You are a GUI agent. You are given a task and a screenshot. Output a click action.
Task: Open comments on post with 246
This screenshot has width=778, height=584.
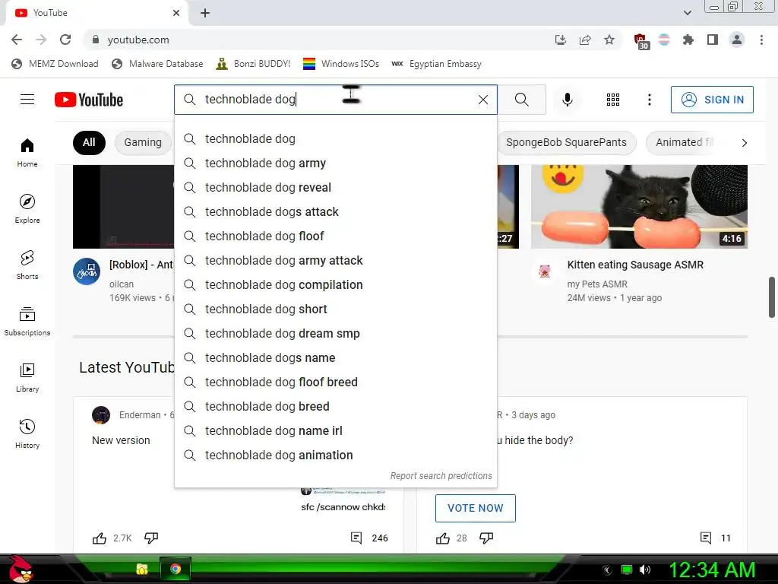pyautogui.click(x=356, y=538)
